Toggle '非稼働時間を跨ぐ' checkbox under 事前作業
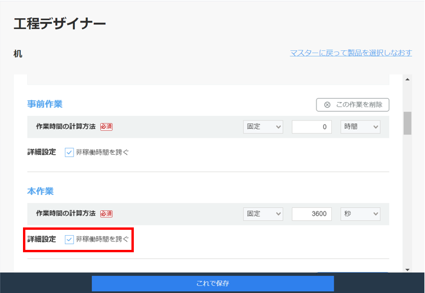The width and height of the screenshot is (425, 293). pos(69,152)
